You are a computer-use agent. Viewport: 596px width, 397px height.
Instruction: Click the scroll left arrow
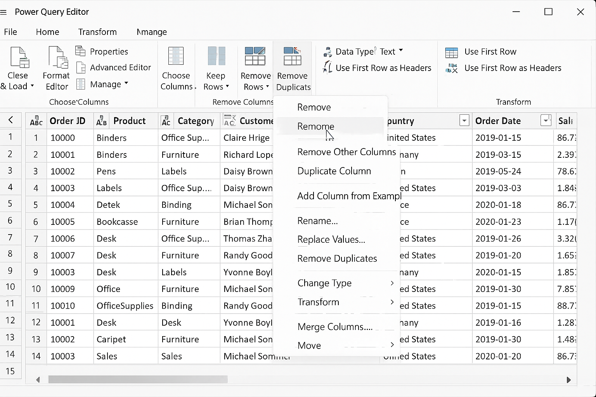[38, 380]
